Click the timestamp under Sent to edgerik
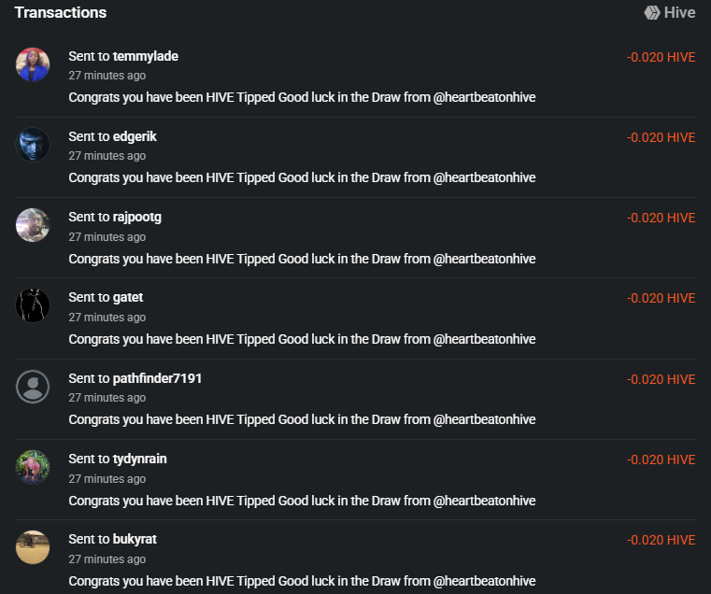 (x=107, y=156)
